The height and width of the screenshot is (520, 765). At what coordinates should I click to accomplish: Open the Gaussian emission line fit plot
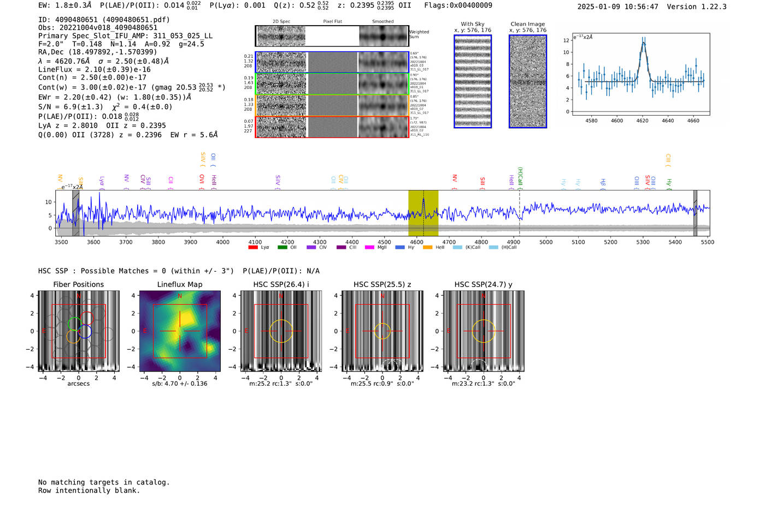coord(640,74)
